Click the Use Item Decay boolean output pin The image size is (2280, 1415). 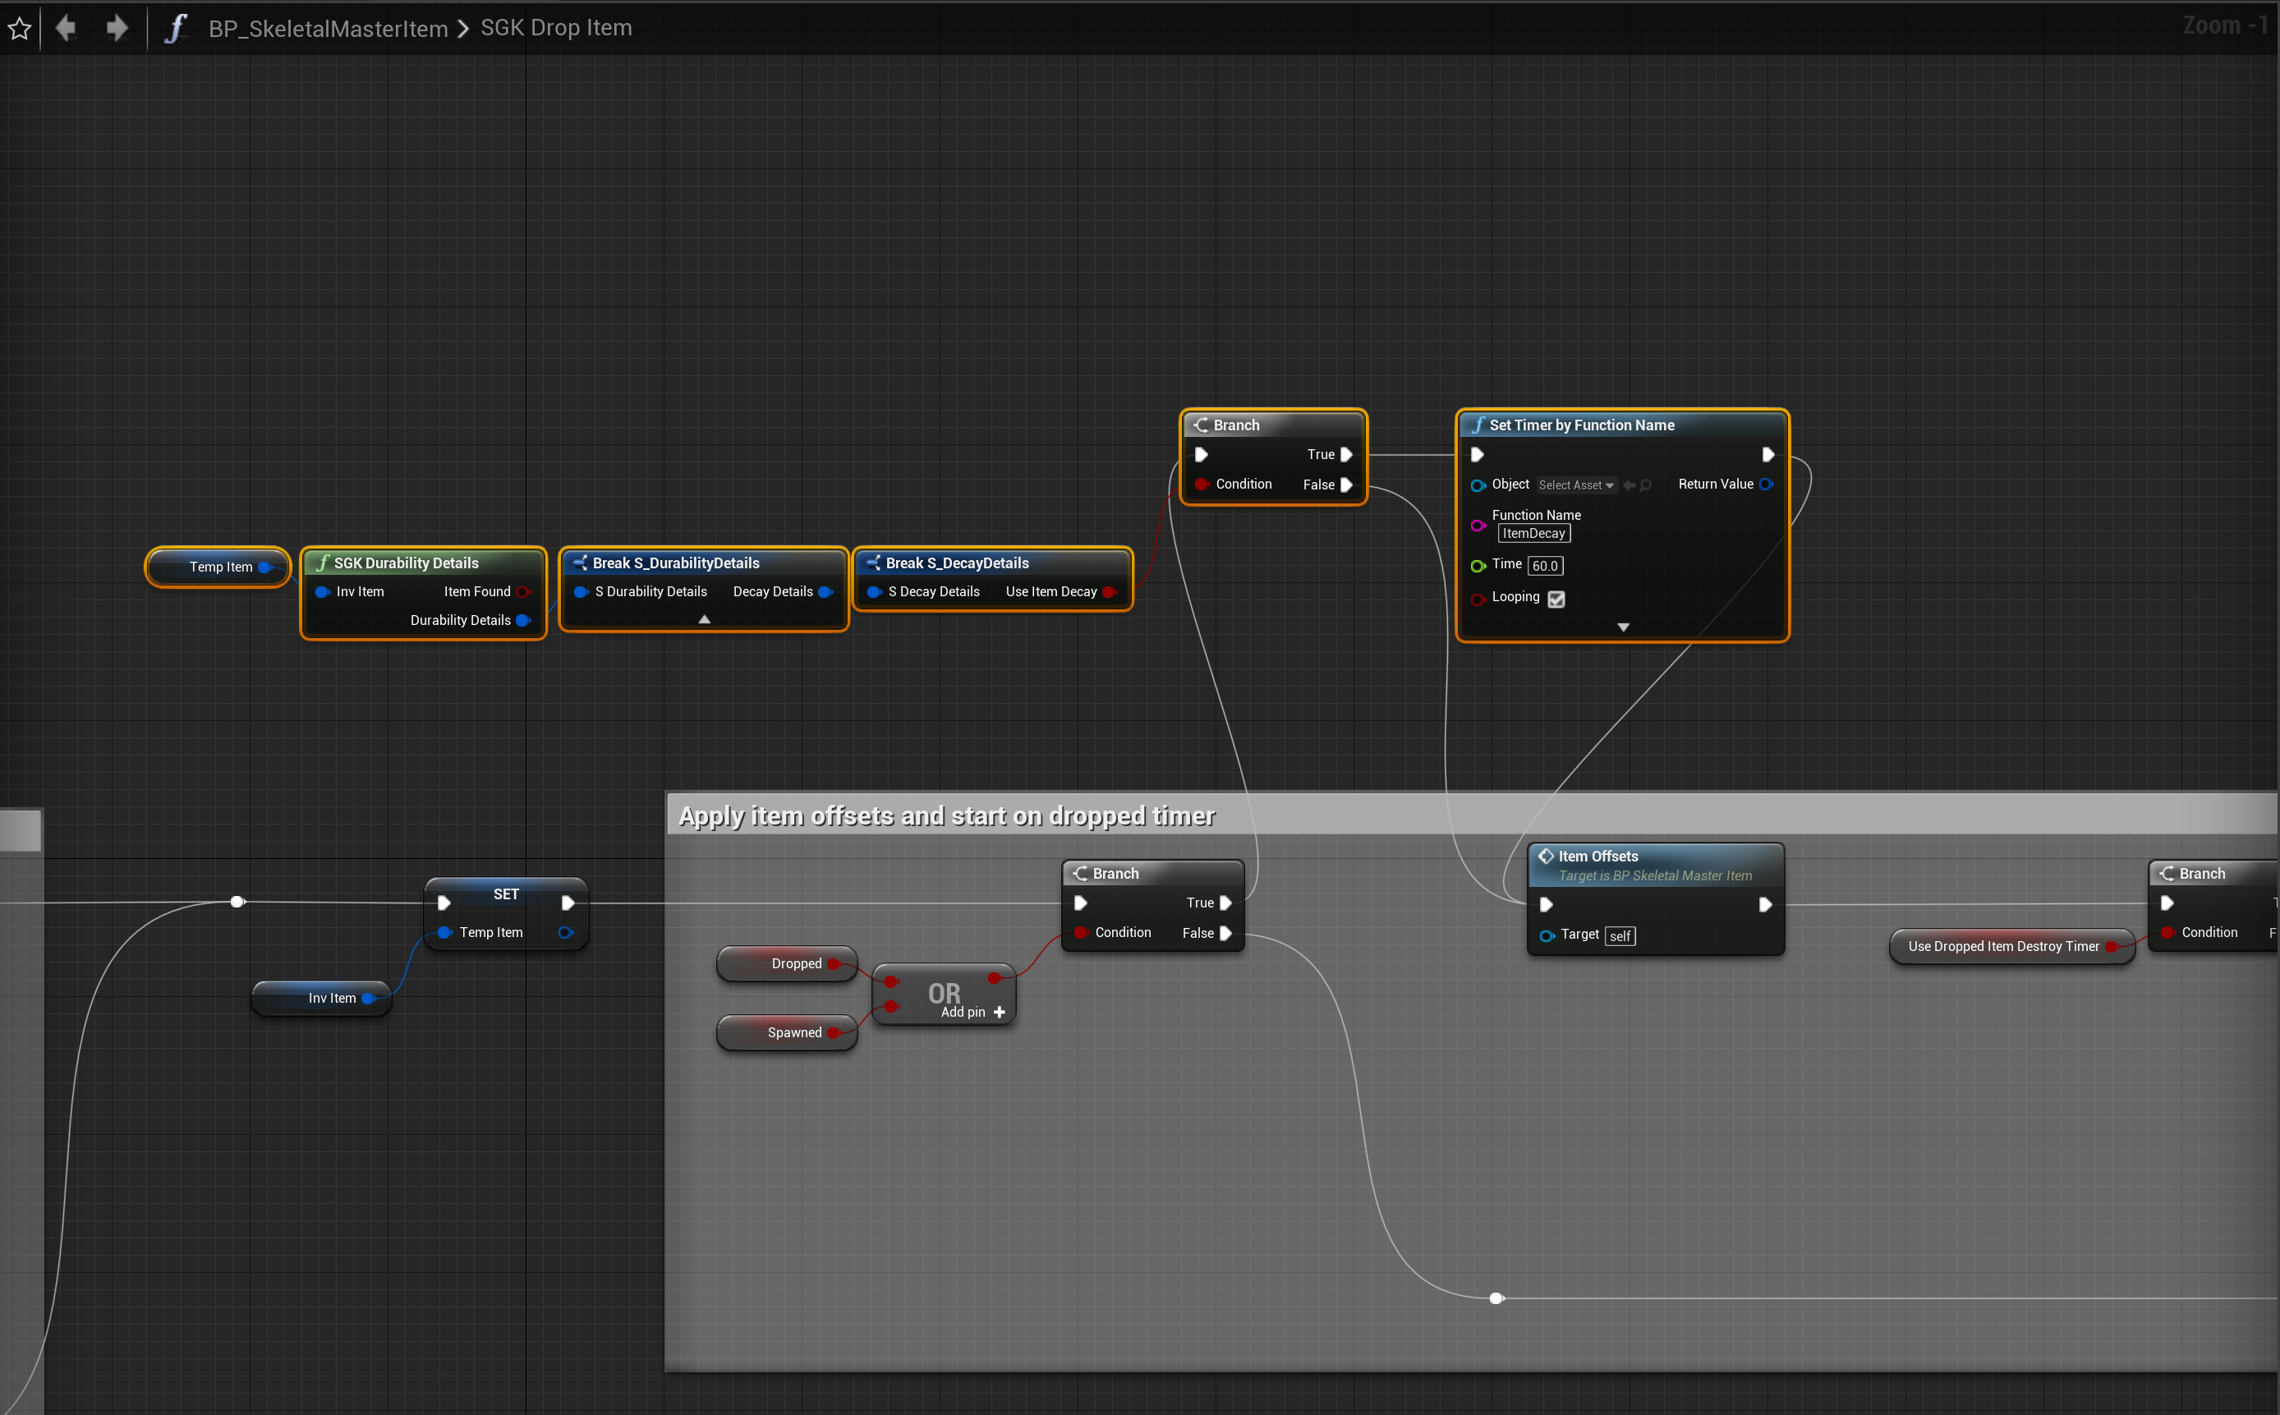click(1110, 591)
